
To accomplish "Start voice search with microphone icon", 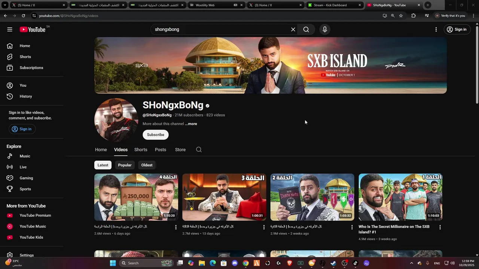I will pyautogui.click(x=325, y=30).
